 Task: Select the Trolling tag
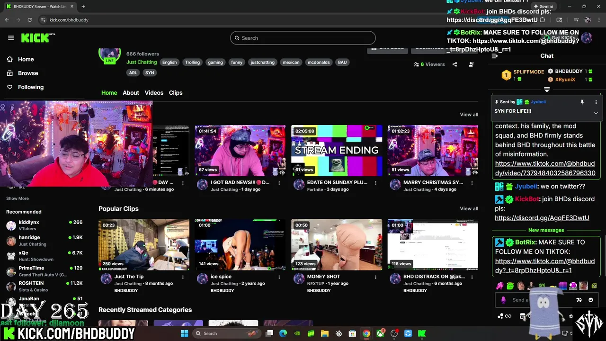point(192,62)
